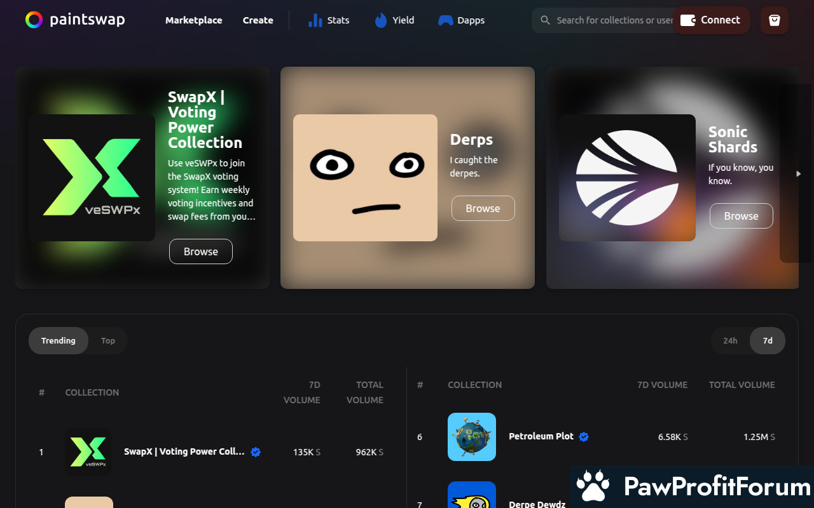Click the right table's TOTAL VOLUME header
Image resolution: width=814 pixels, height=508 pixels.
(x=742, y=385)
